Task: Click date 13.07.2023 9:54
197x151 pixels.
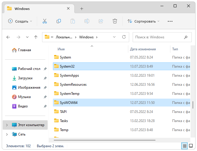Action: click(141, 94)
